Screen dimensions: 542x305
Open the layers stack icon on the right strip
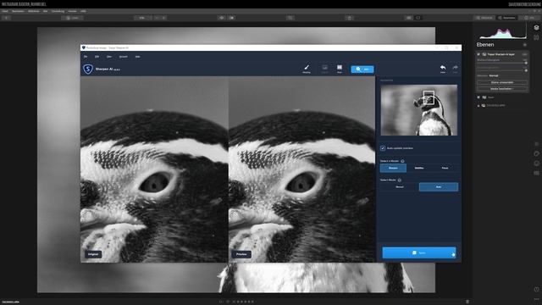(536, 28)
